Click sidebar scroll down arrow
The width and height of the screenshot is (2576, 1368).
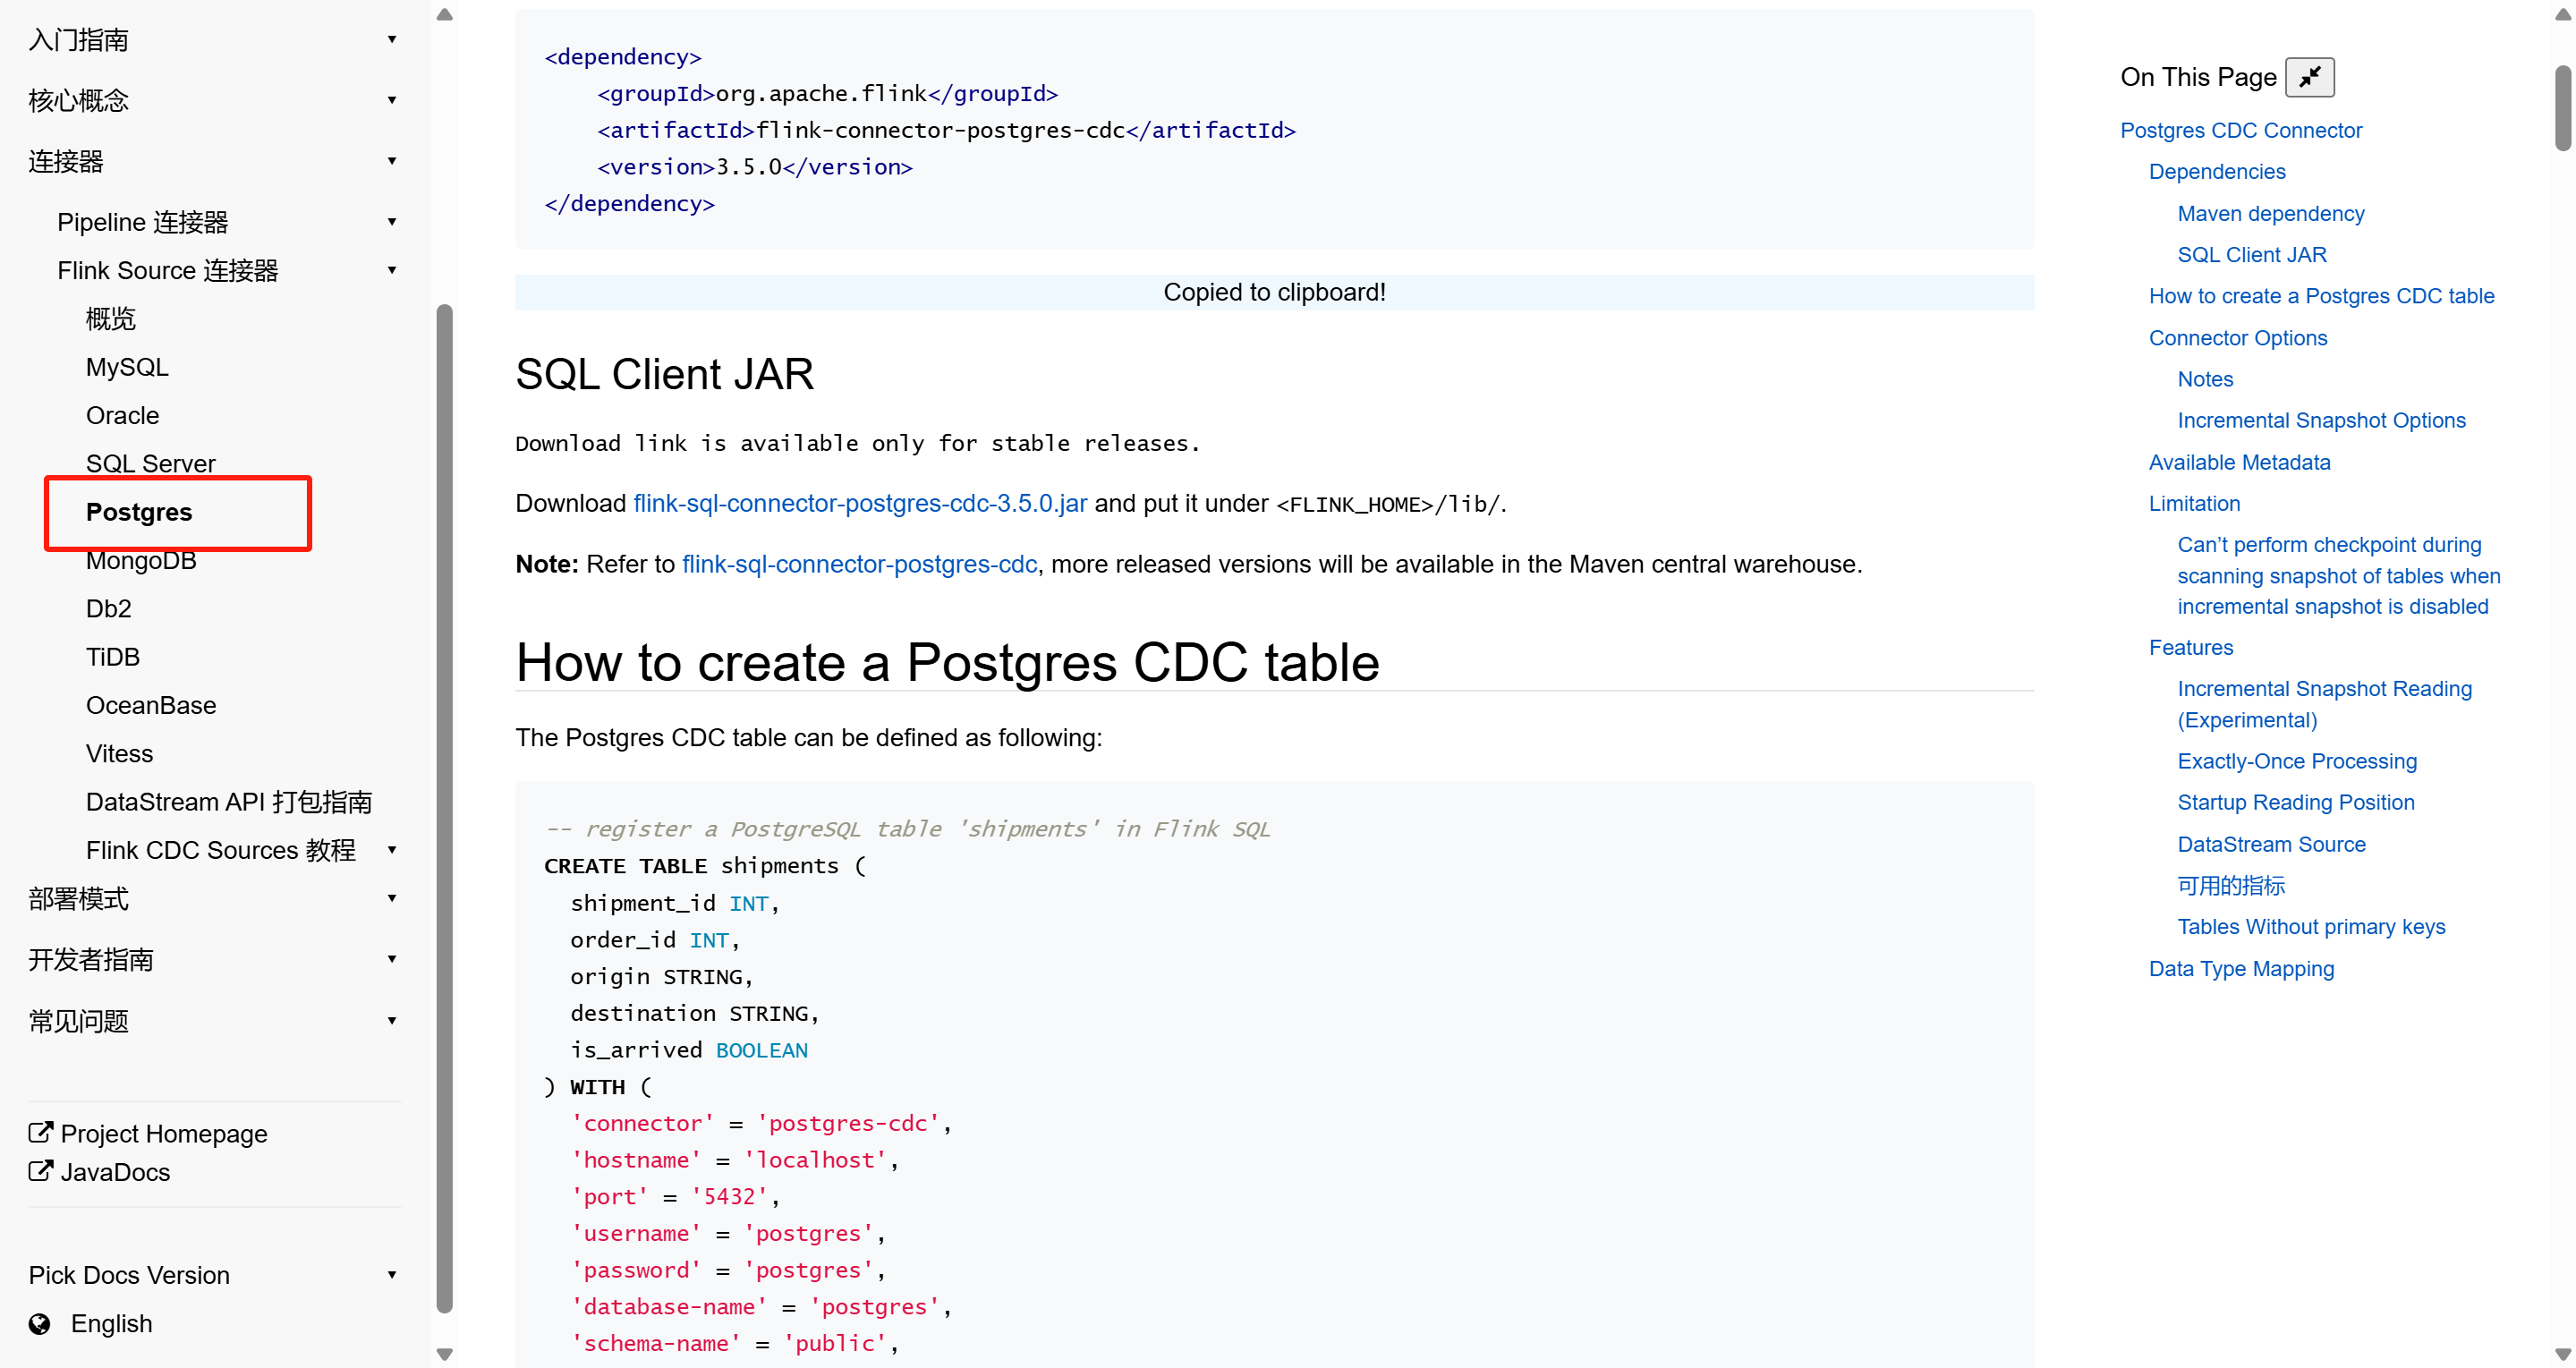point(445,1354)
